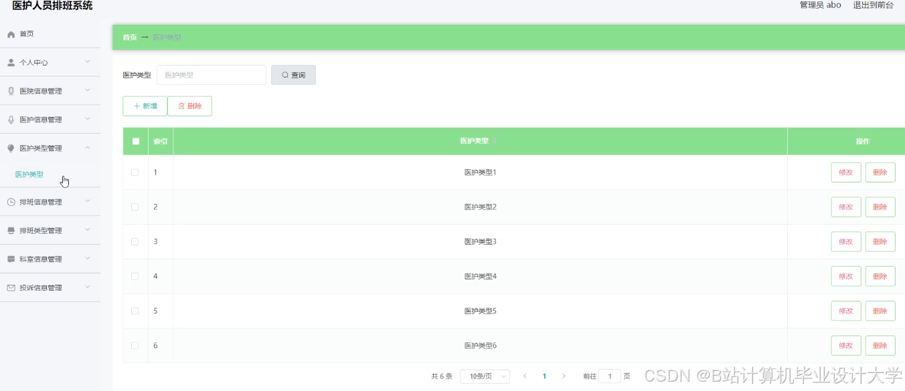Image resolution: width=905 pixels, height=391 pixels.
Task: Click 修改 for row 医护类型3
Action: tap(846, 242)
